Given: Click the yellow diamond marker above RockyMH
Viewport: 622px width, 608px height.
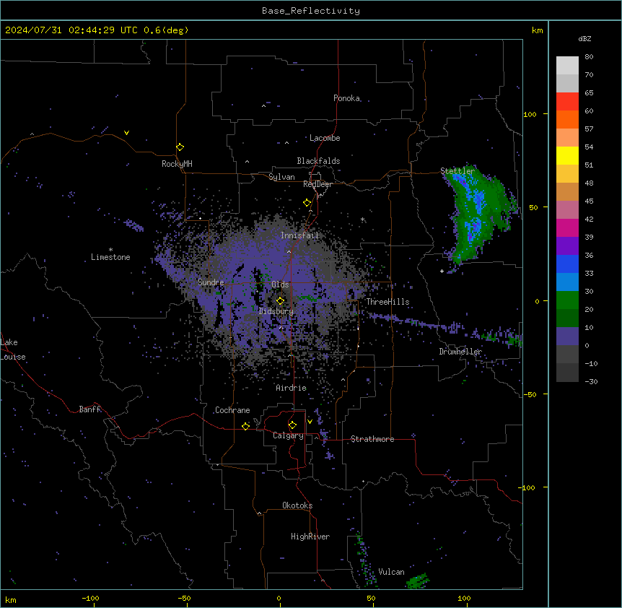Looking at the screenshot, I should click(180, 147).
